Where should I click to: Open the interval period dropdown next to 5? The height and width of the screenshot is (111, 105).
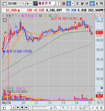point(73,3)
